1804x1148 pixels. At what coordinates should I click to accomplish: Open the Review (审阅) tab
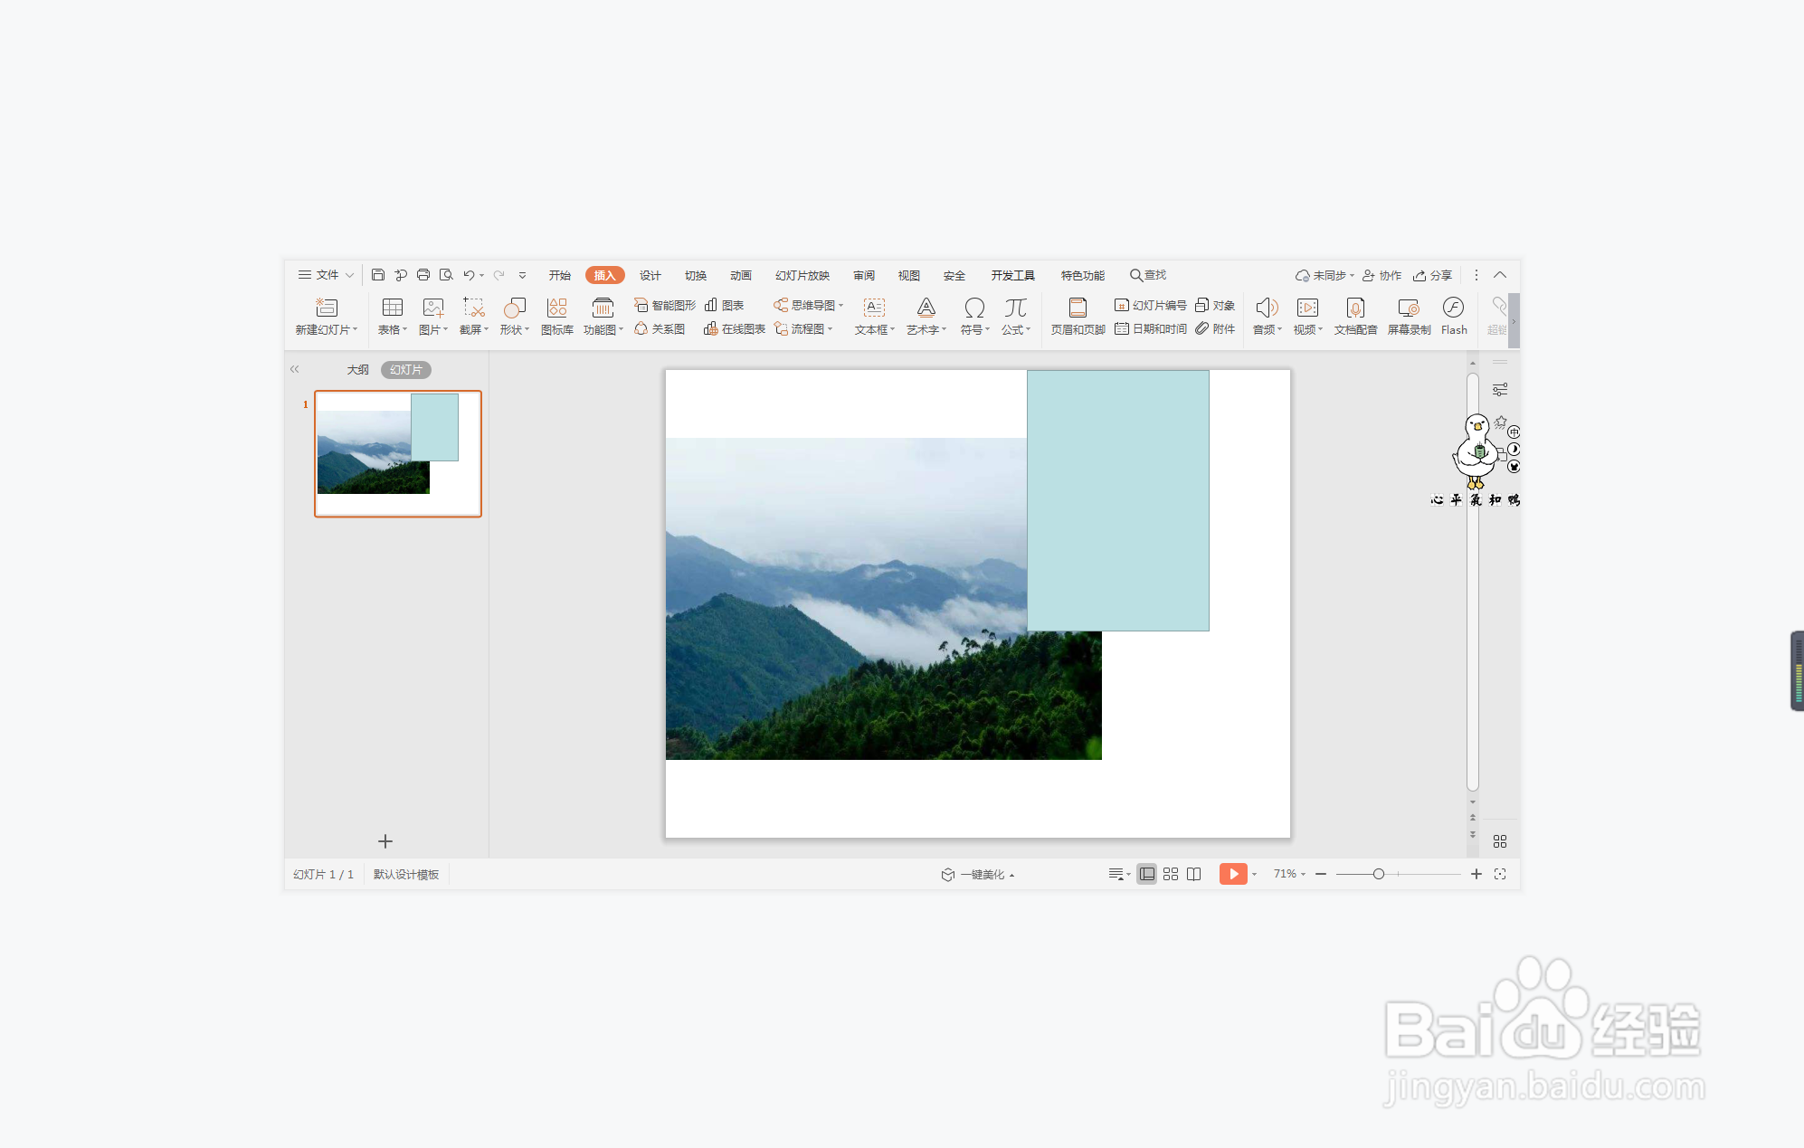coord(864,275)
